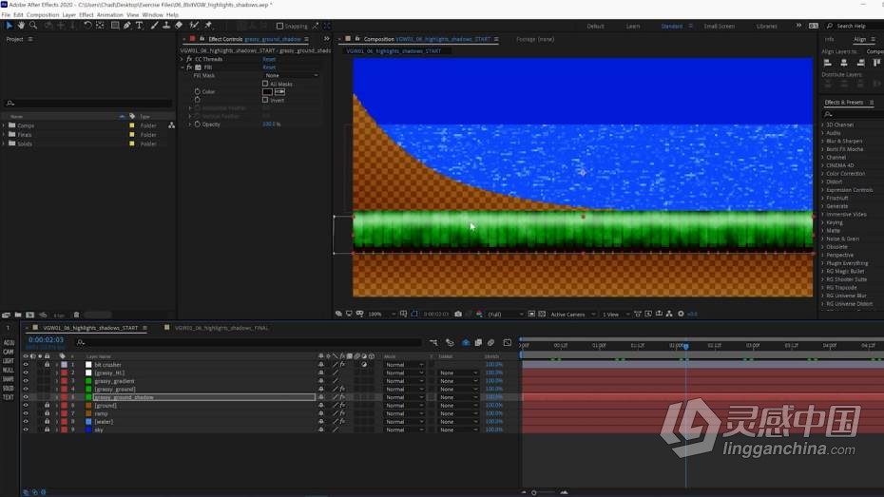The image size is (884, 497).
Task: Hide the sky layer
Action: coord(26,430)
